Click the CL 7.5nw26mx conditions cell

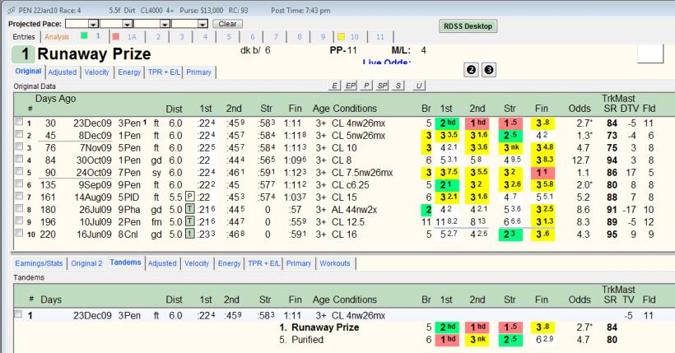point(362,173)
